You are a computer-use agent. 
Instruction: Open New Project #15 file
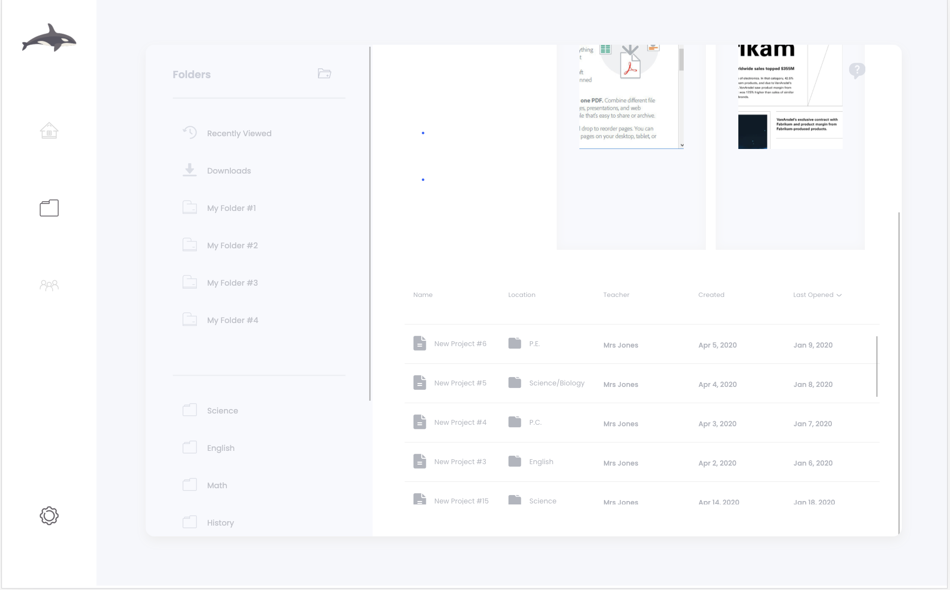point(461,501)
